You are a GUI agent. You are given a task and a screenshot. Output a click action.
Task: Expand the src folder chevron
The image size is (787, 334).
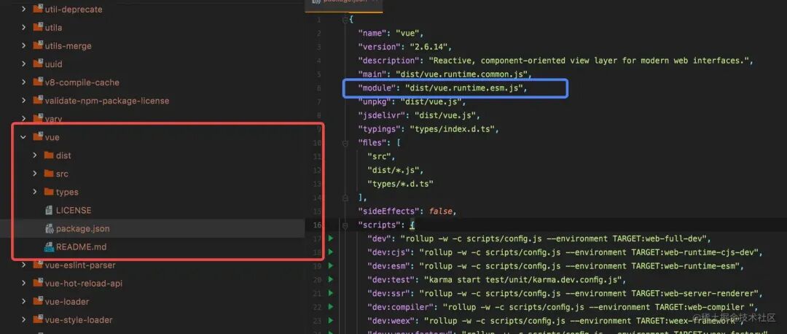pos(35,174)
